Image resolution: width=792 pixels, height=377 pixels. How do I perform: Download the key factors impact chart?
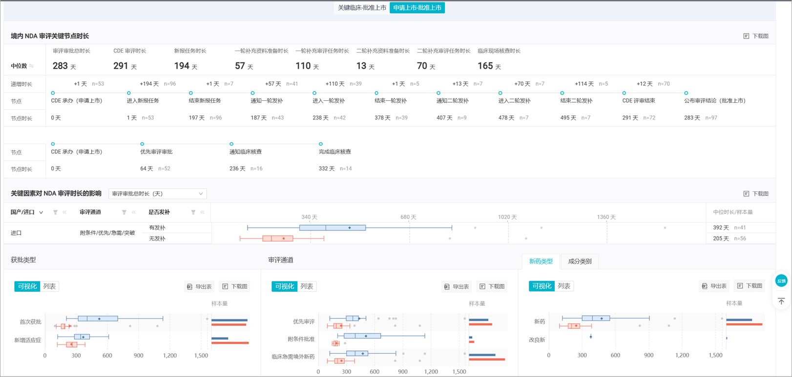tap(756, 194)
